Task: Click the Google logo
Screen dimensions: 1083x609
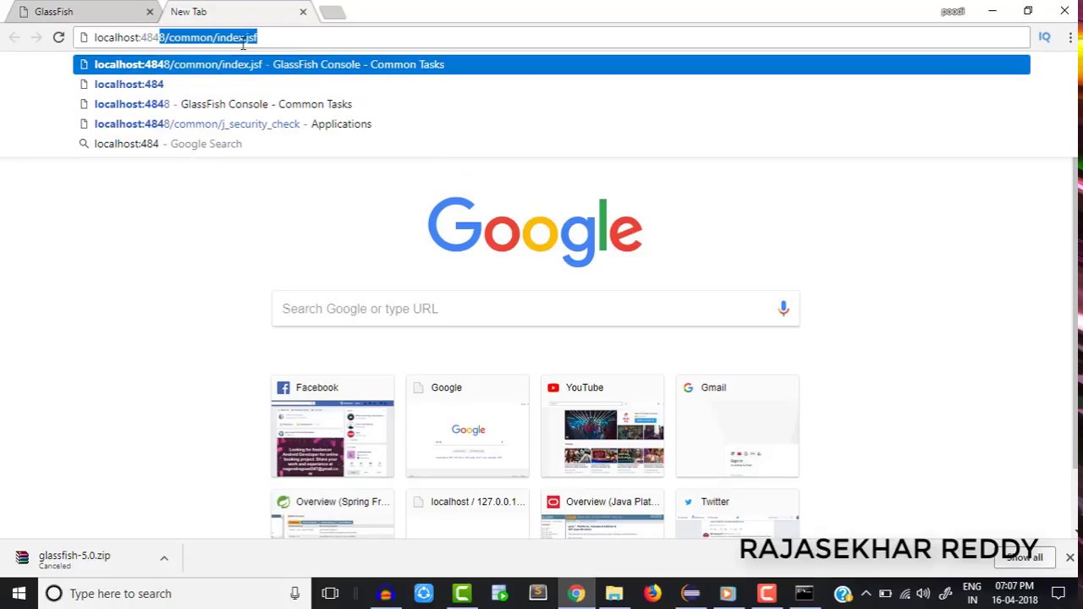Action: (535, 232)
